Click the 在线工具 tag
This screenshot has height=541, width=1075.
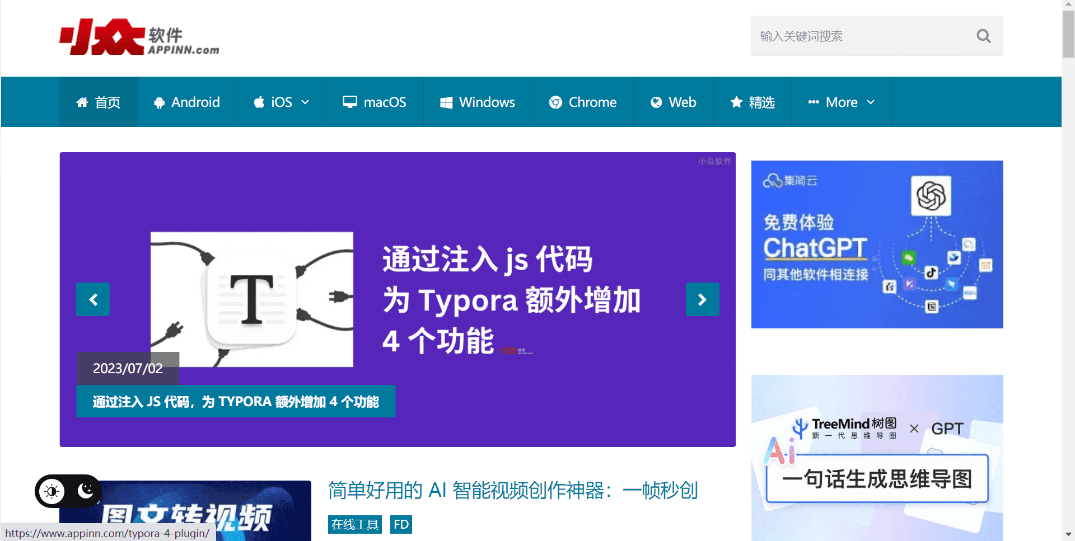click(x=355, y=525)
